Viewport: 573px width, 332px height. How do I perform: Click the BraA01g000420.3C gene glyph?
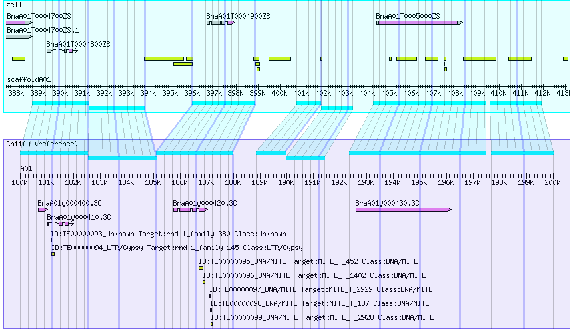191,210
